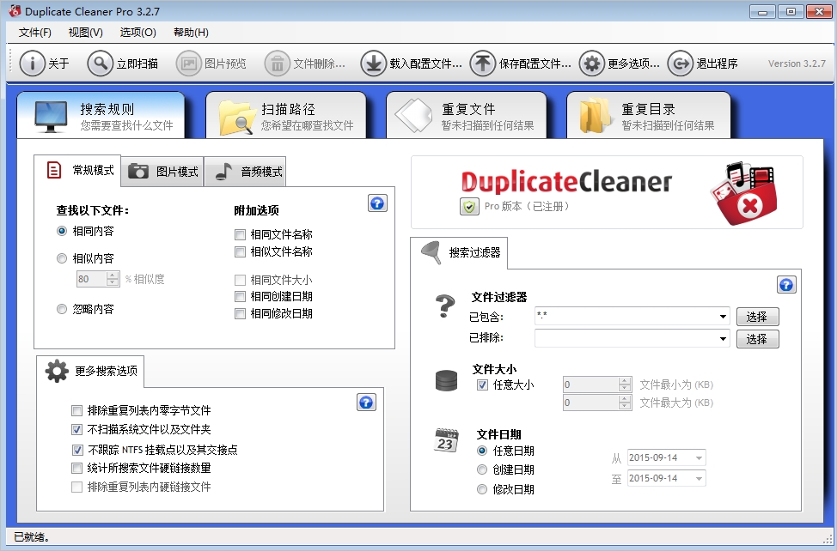The height and width of the screenshot is (551, 837).
Task: Click the database disk 文件大小 icon
Action: [446, 380]
